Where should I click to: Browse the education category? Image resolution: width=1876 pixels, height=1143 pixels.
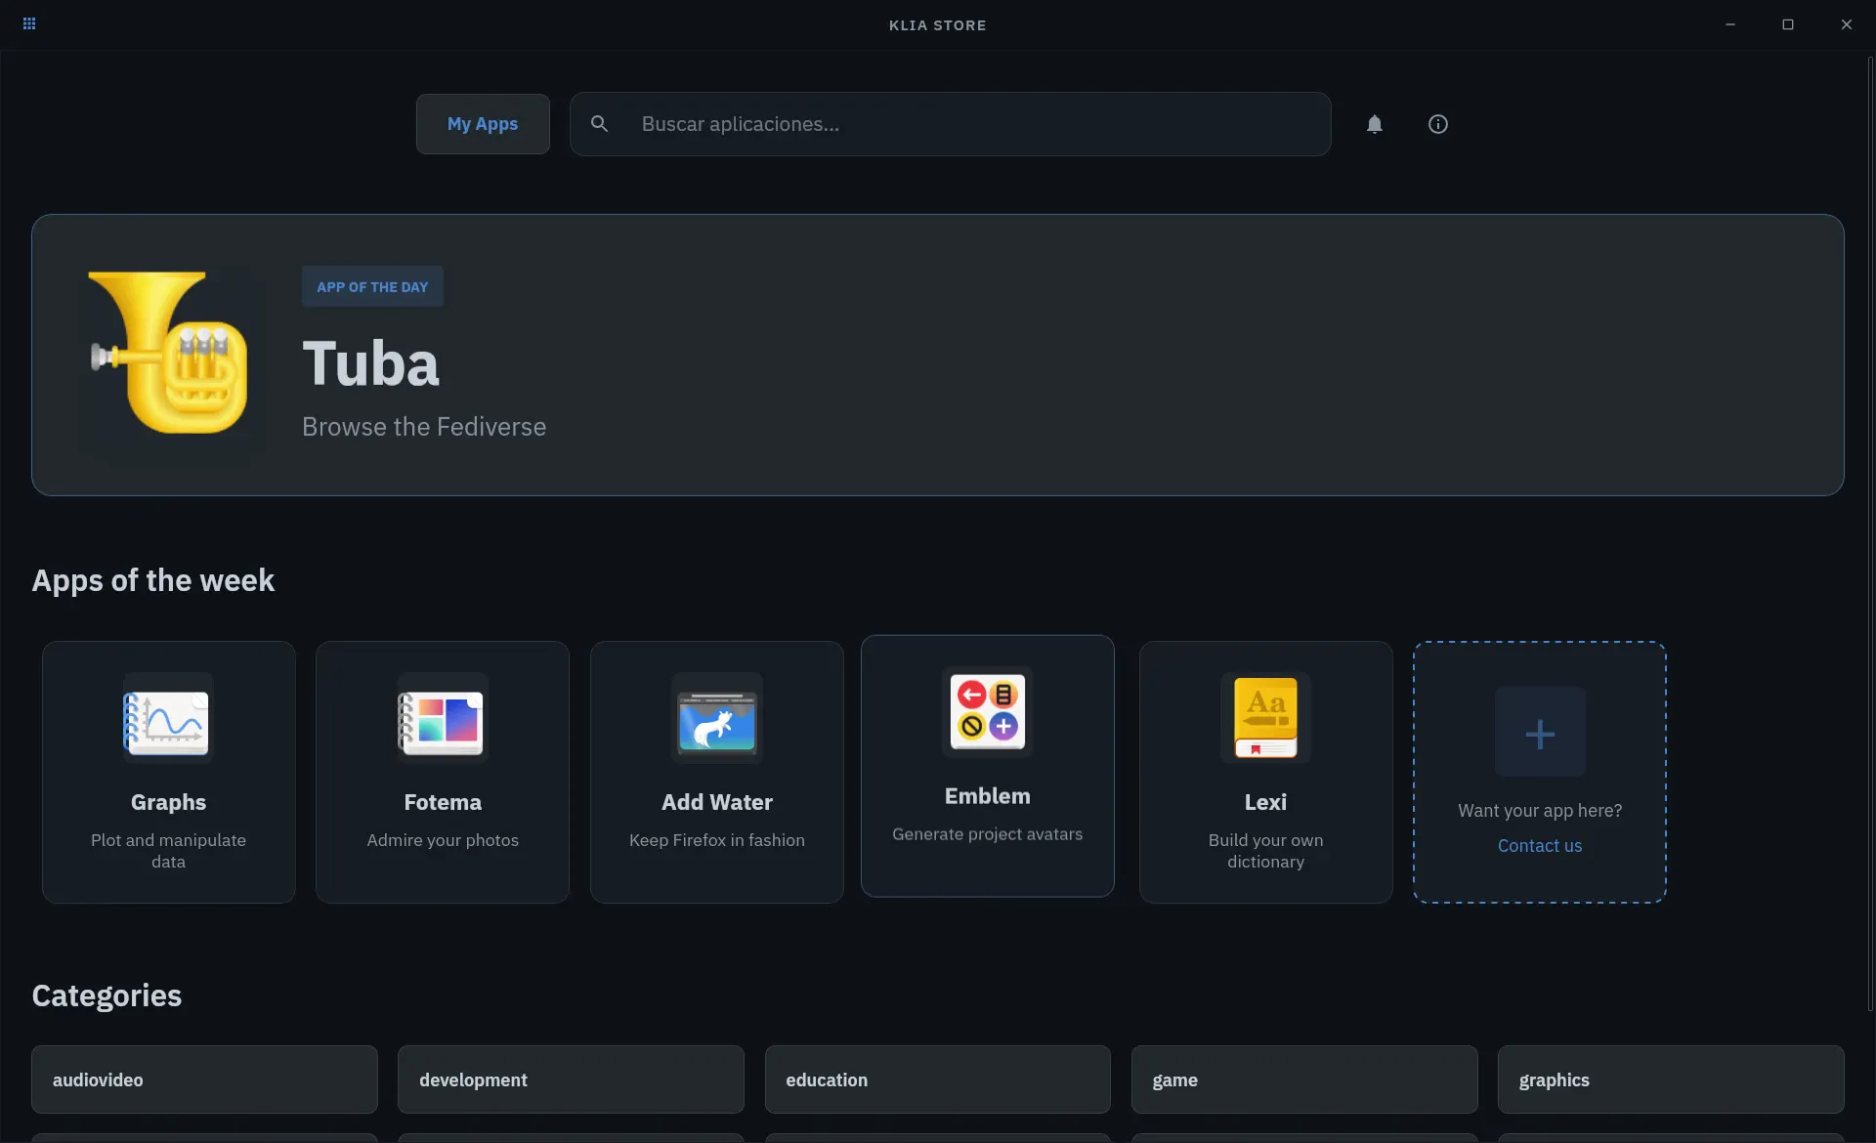938,1079
